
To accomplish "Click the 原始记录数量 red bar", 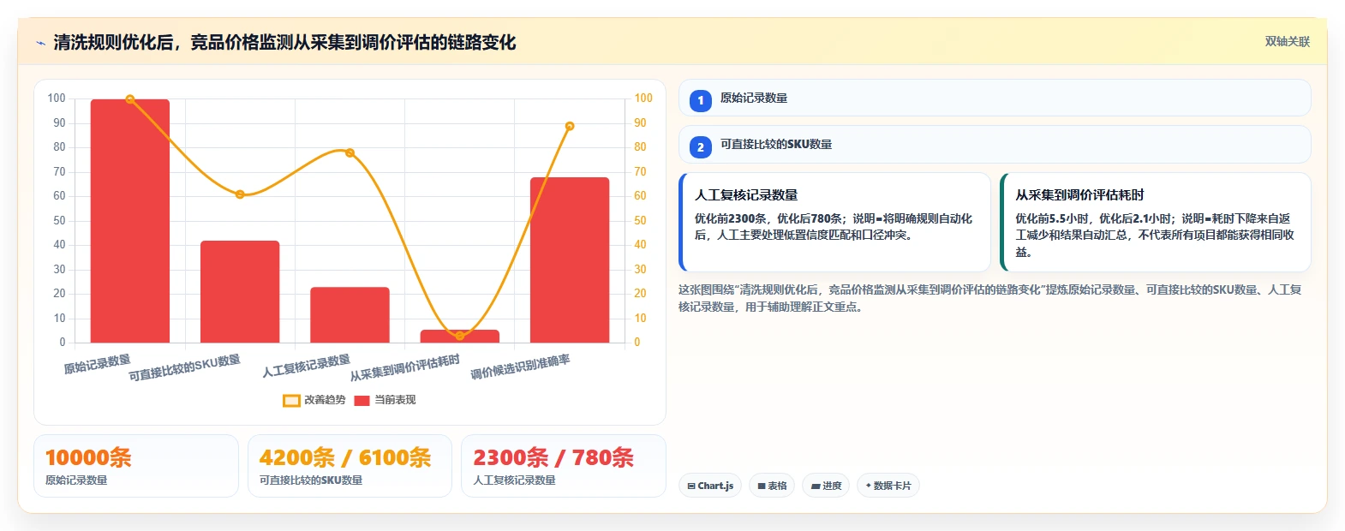I will tap(130, 221).
